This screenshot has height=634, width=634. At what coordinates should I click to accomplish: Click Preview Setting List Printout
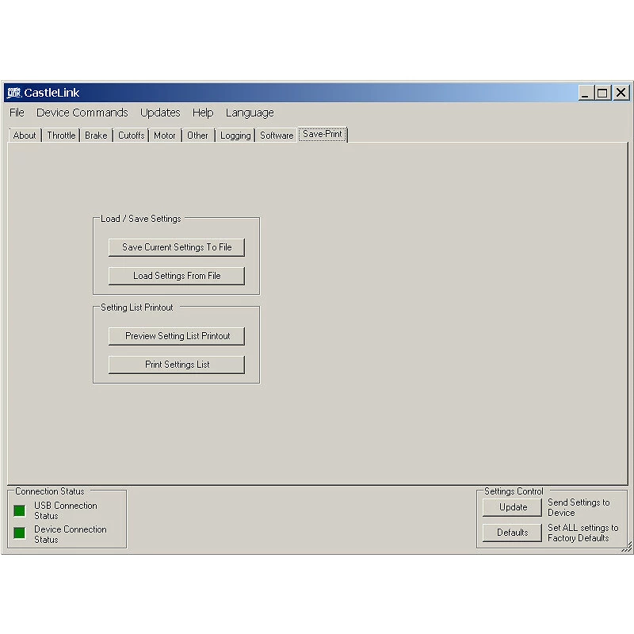[177, 336]
